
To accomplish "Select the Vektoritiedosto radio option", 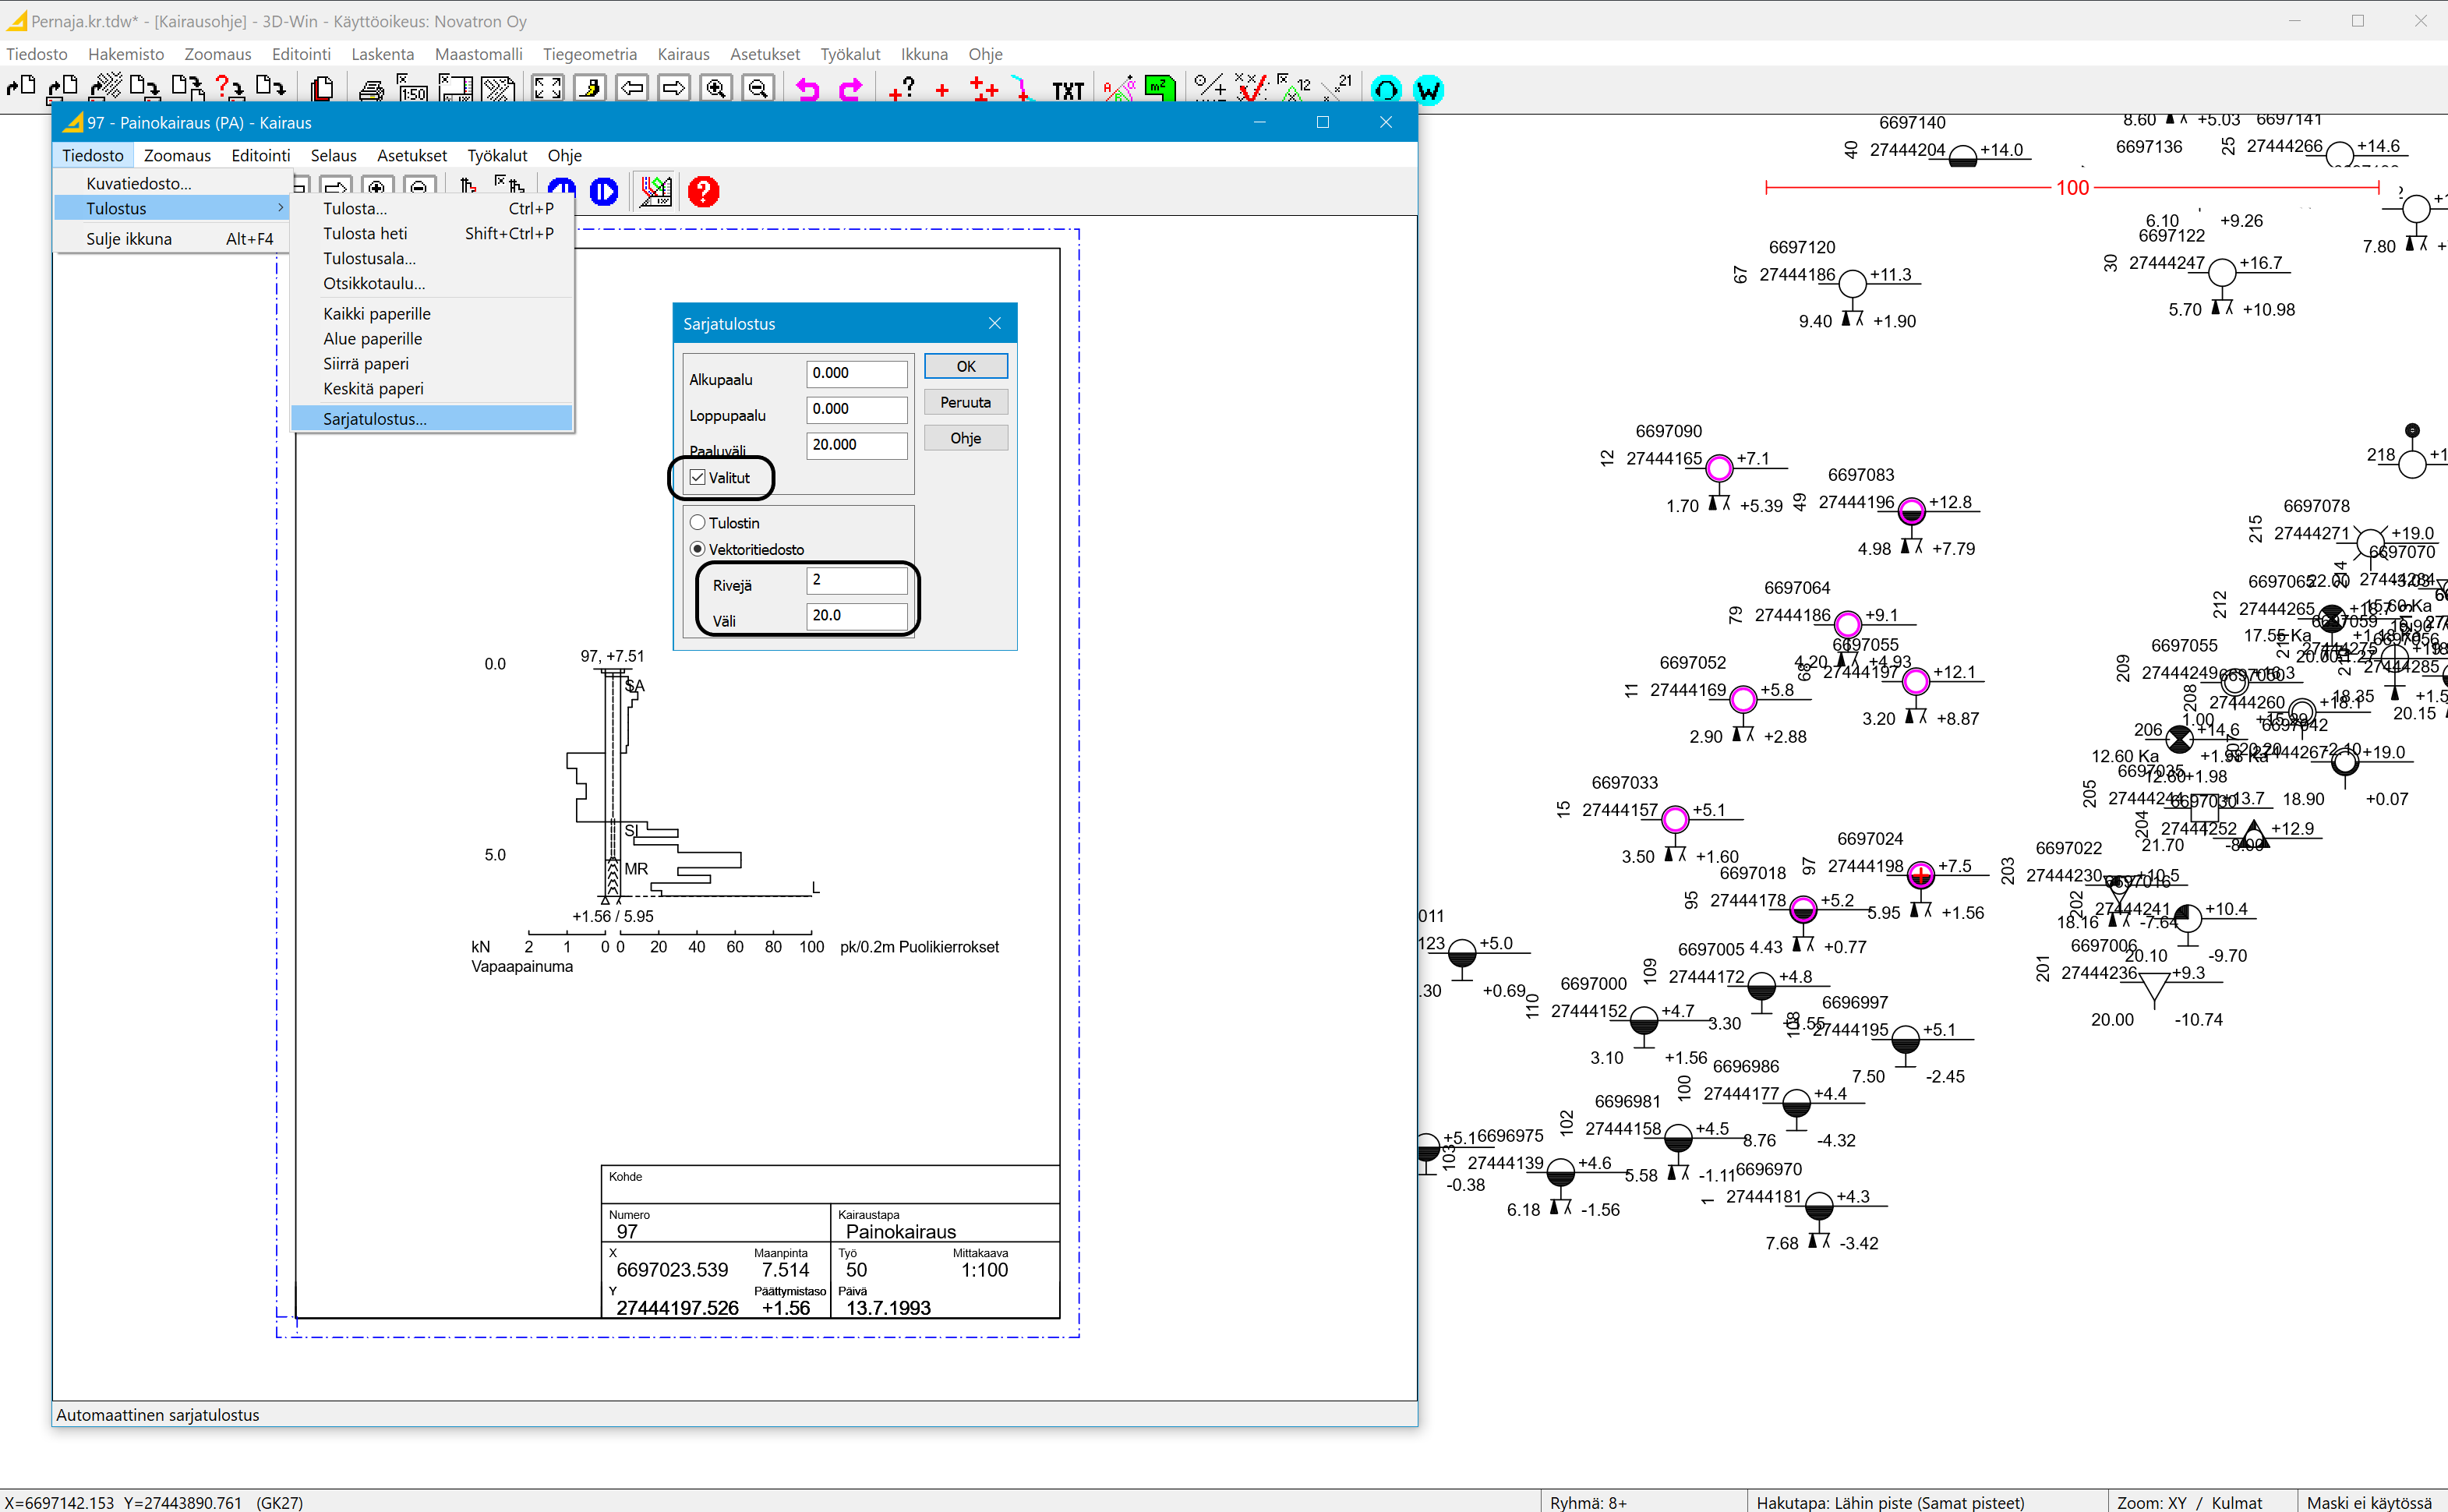I will coord(698,549).
